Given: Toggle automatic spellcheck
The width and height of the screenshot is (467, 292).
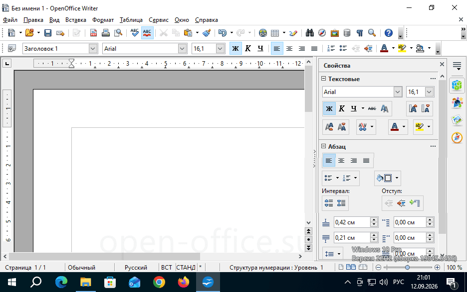Looking at the screenshot, I should coord(147,33).
